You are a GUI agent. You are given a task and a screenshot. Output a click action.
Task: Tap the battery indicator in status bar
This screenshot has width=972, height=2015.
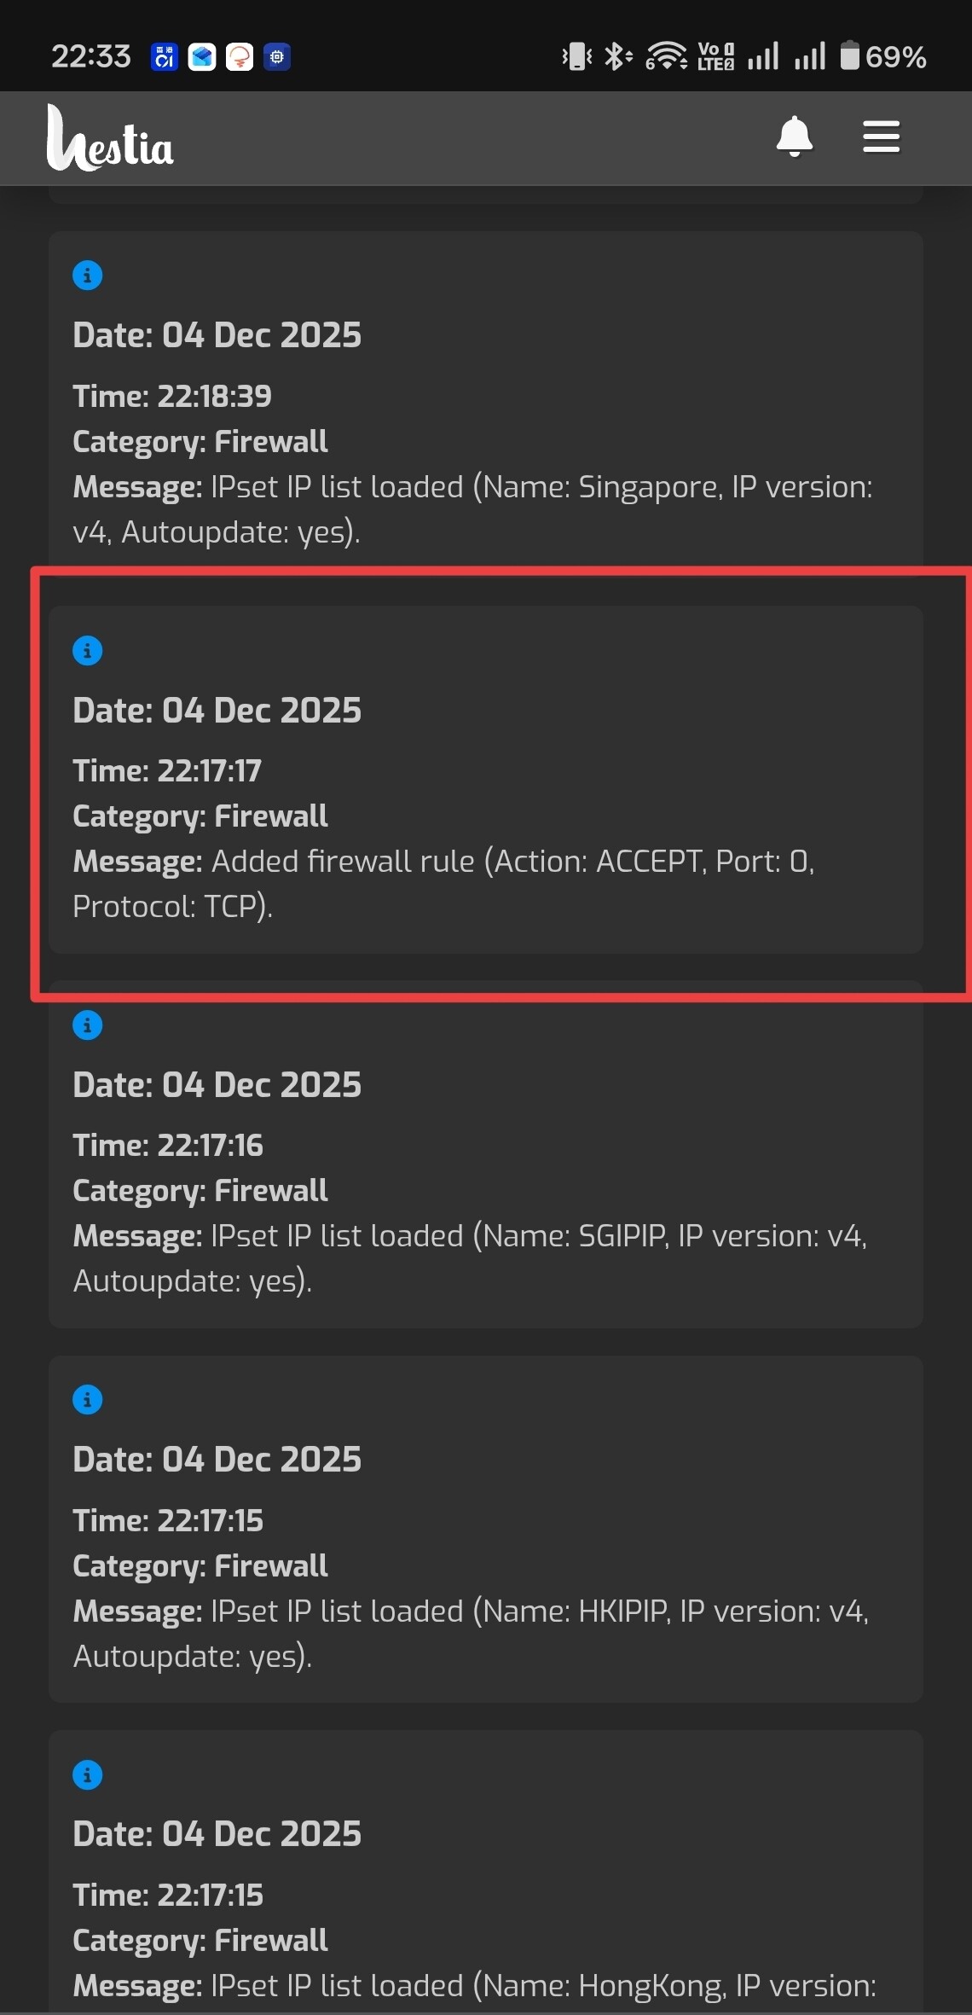pos(882,56)
